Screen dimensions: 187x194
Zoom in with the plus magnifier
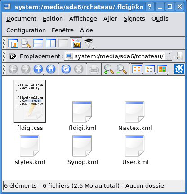click(109, 69)
